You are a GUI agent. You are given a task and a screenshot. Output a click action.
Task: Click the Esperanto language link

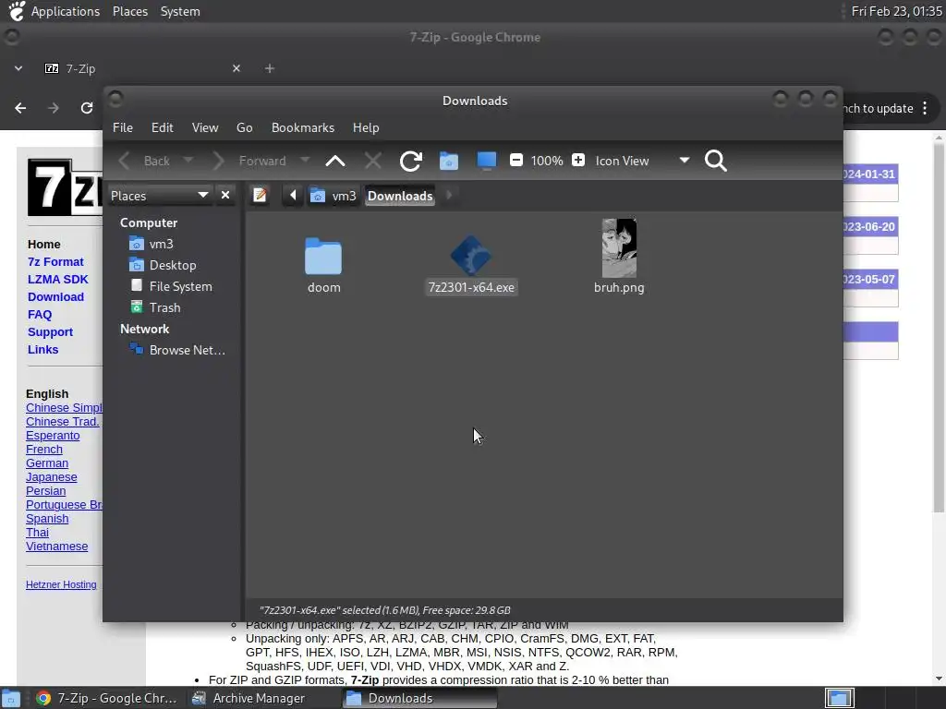[53, 436]
